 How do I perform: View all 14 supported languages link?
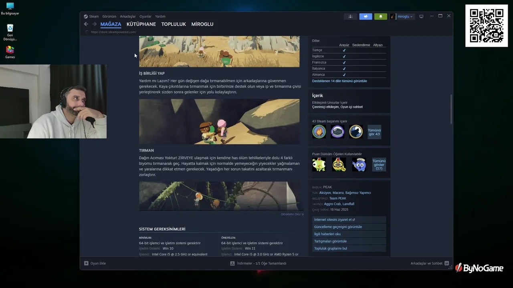[x=339, y=81]
